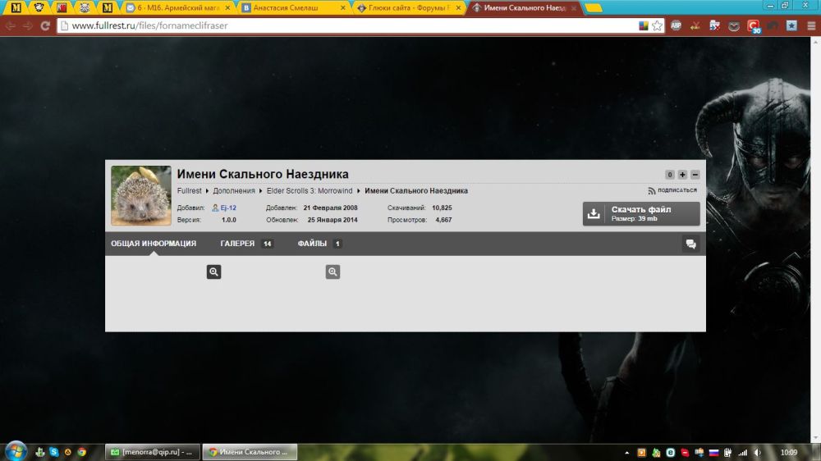
Task: Switch to the Анастасия Смелаш browser tab
Action: [293, 8]
